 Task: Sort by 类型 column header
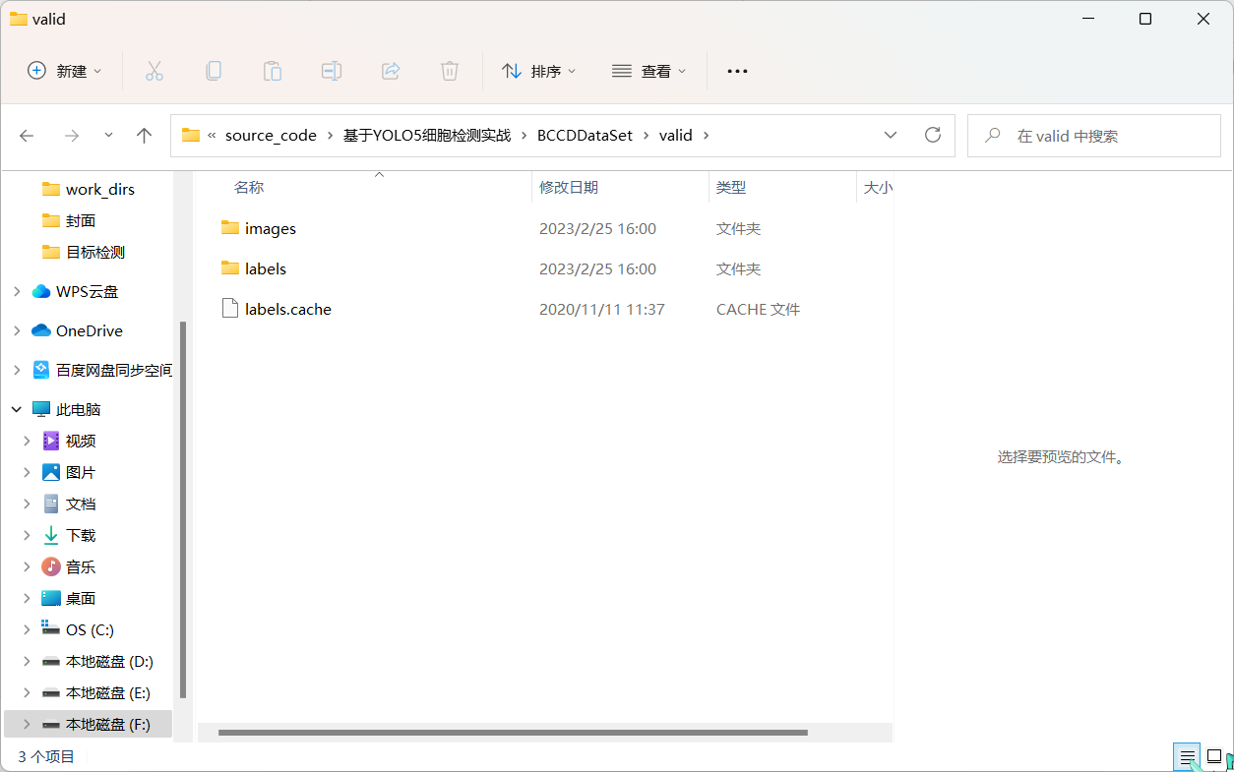pyautogui.click(x=730, y=187)
